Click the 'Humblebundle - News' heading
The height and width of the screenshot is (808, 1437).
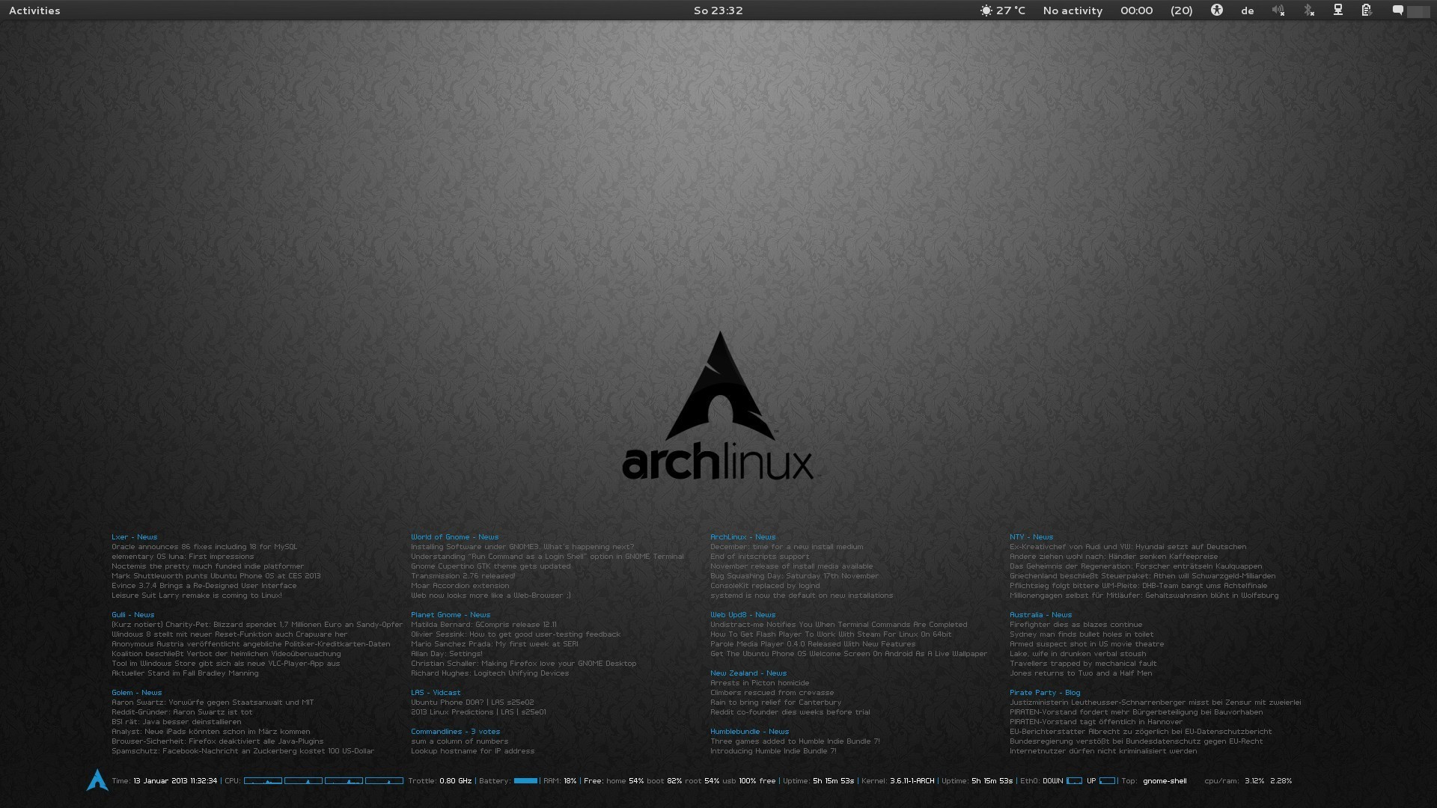pos(749,731)
